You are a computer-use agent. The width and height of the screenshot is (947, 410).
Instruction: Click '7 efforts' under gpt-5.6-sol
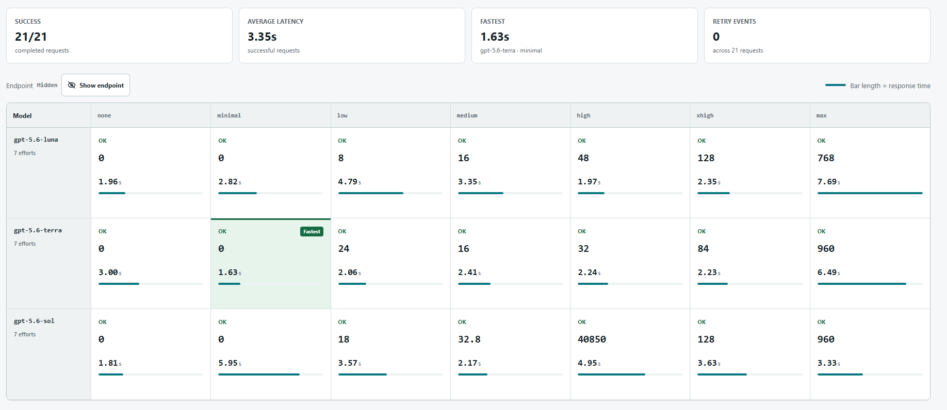pos(25,334)
